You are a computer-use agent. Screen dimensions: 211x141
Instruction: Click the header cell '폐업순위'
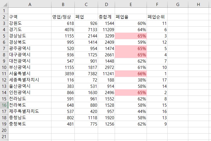[x=157, y=17]
